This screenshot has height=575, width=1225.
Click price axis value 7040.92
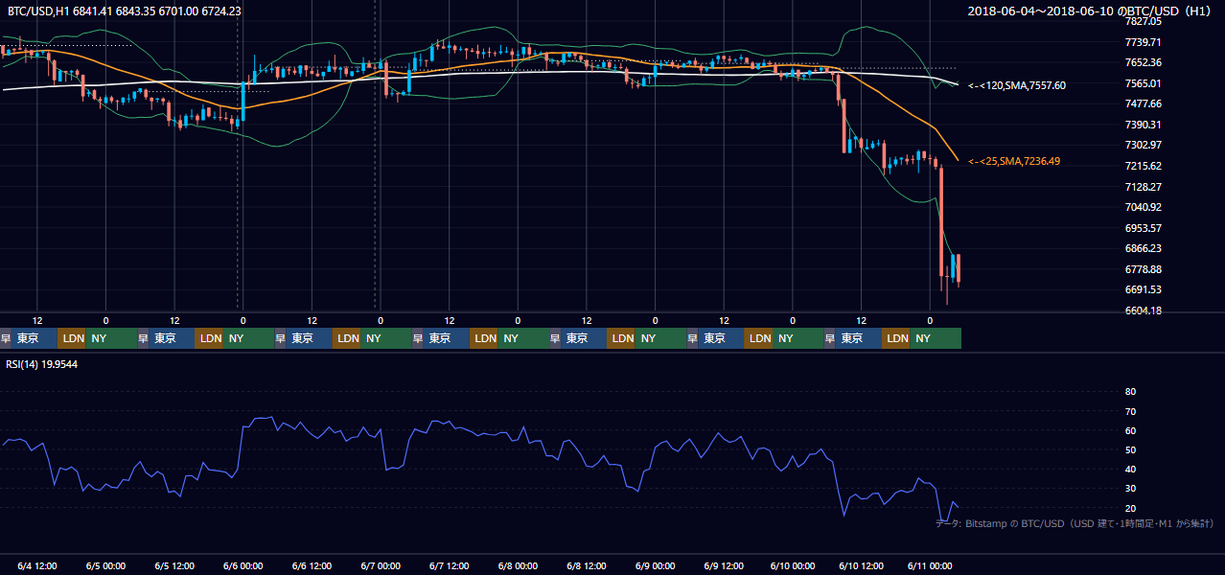pyautogui.click(x=1144, y=207)
